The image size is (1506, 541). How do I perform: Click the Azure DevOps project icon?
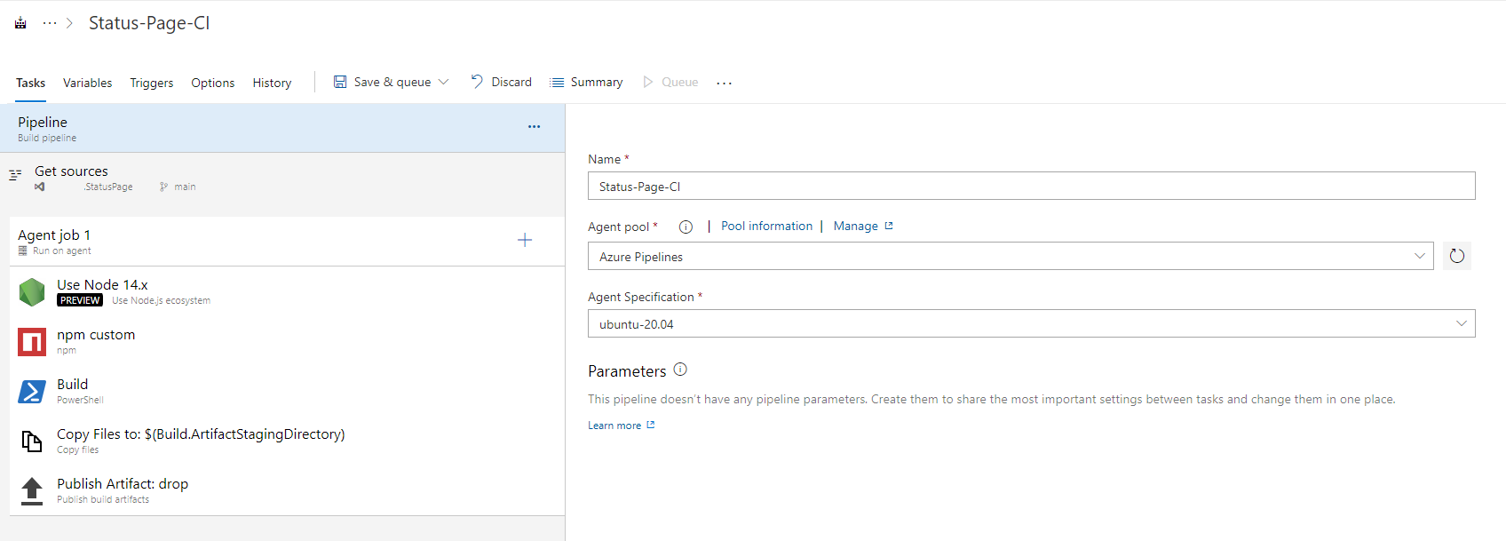pyautogui.click(x=20, y=23)
